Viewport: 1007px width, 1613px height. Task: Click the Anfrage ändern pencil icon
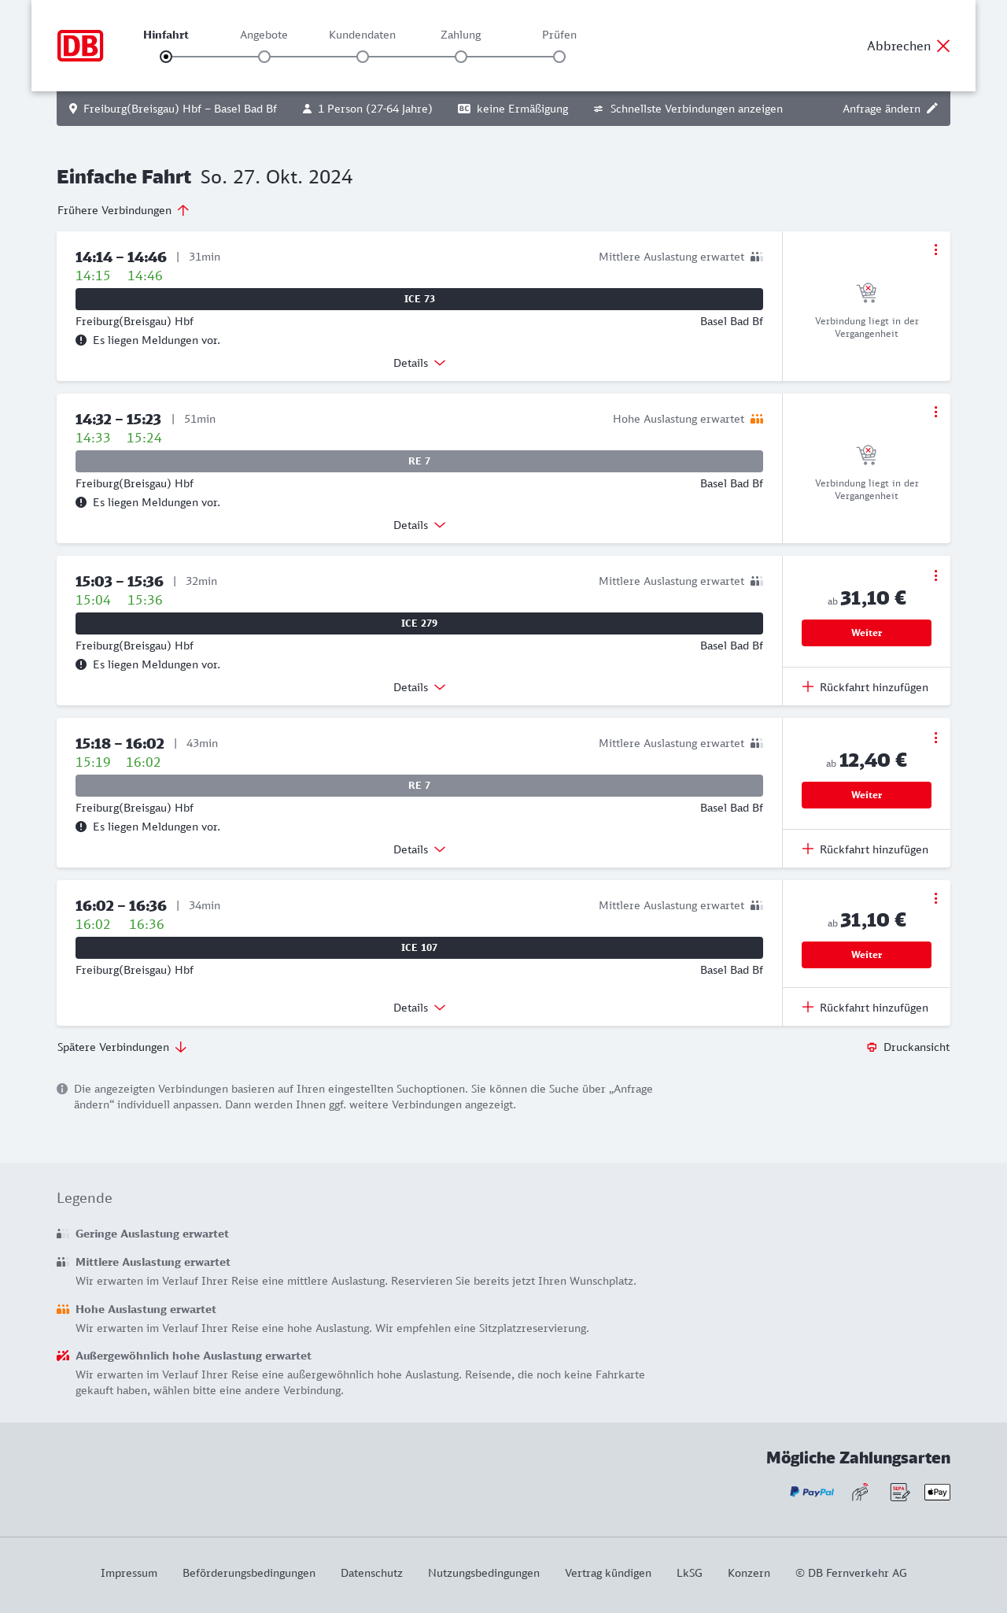932,109
